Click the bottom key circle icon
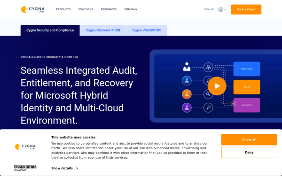The width and height of the screenshot is (282, 176). tap(208, 107)
